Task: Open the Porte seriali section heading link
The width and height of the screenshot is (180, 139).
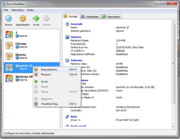Action: 79,126
